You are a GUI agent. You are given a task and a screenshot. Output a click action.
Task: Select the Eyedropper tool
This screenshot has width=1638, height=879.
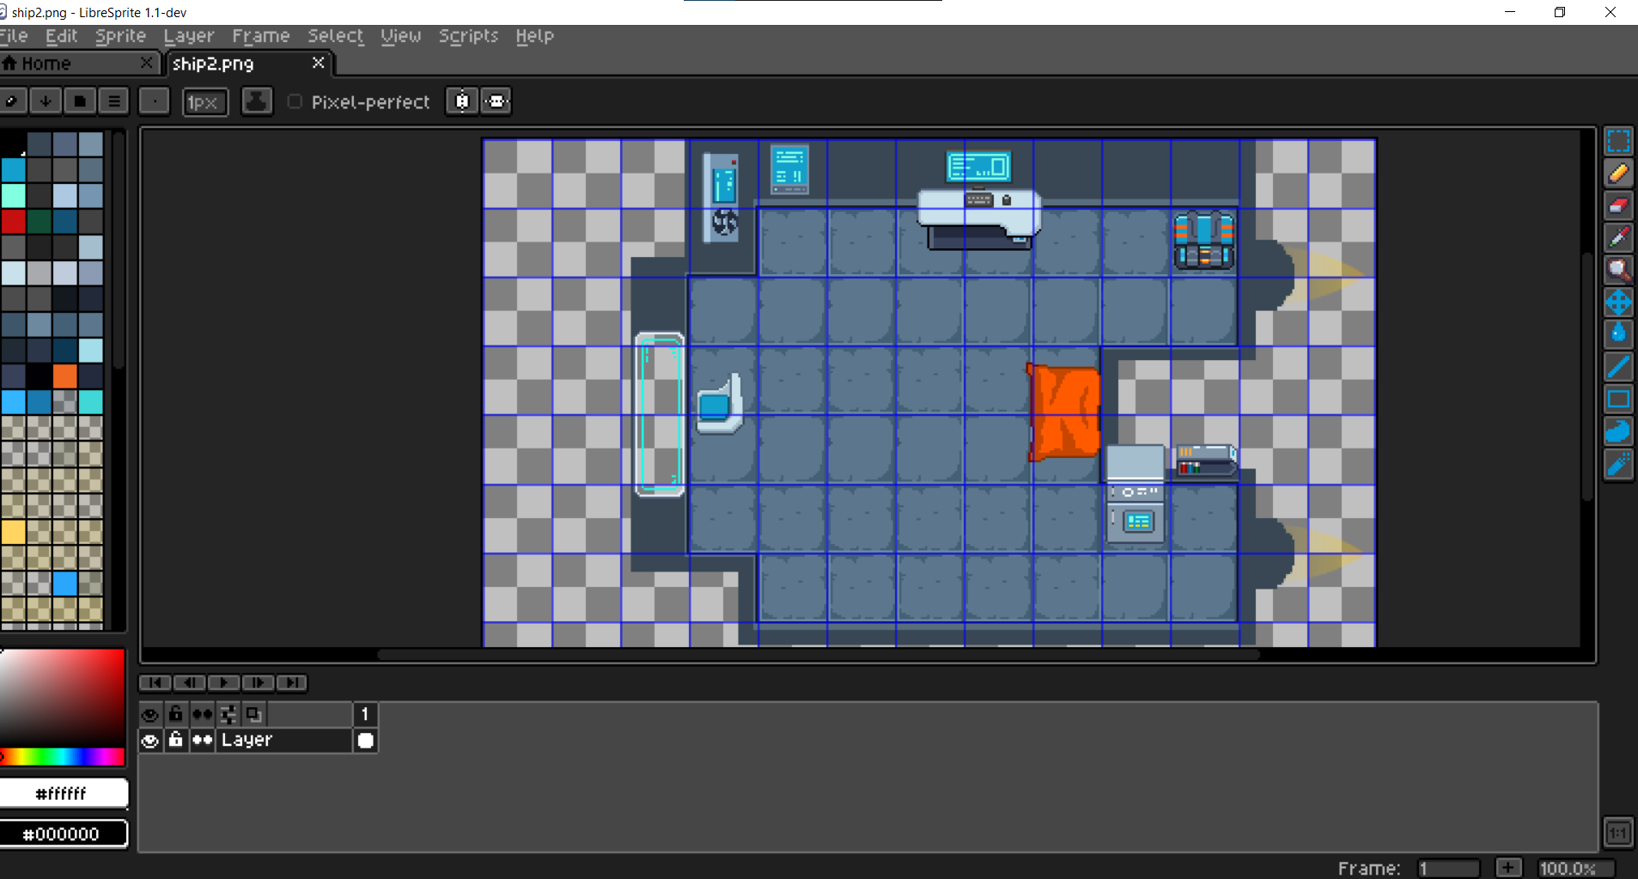point(1618,238)
